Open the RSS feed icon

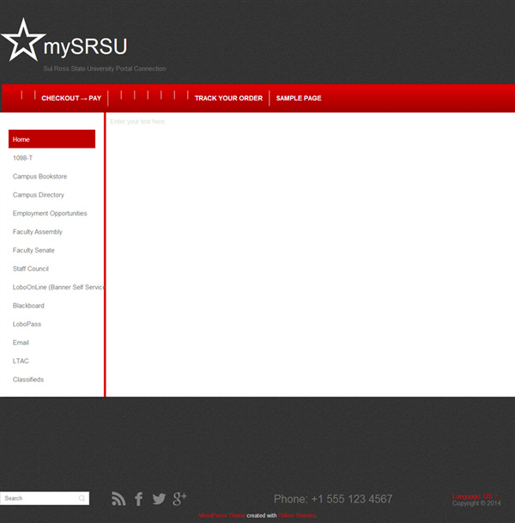point(118,499)
